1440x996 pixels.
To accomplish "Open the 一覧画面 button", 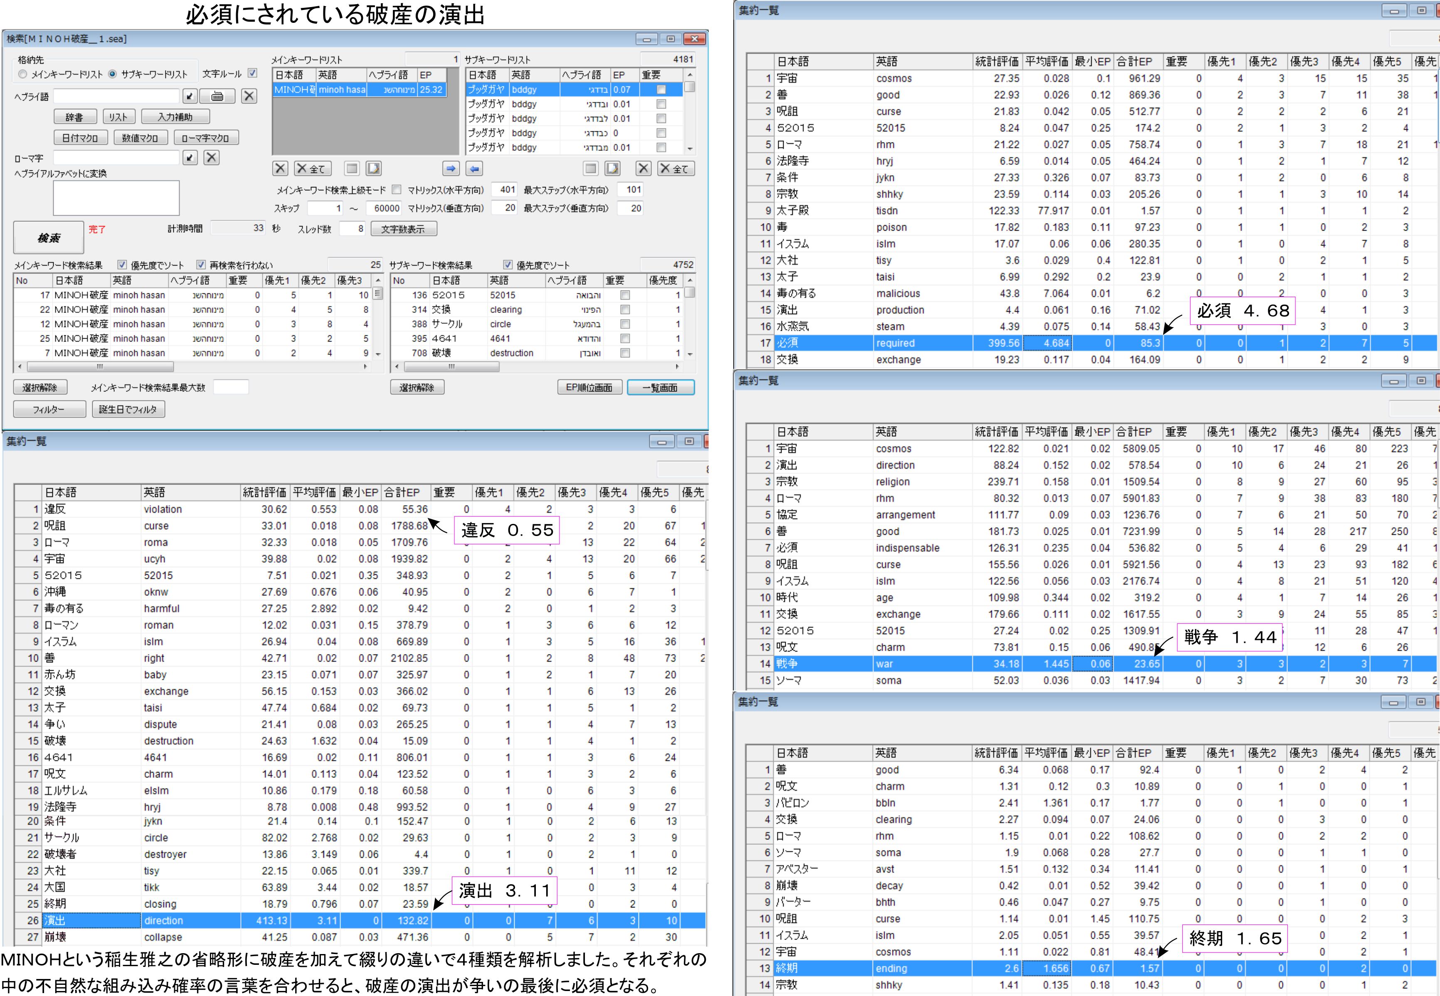I will [661, 388].
